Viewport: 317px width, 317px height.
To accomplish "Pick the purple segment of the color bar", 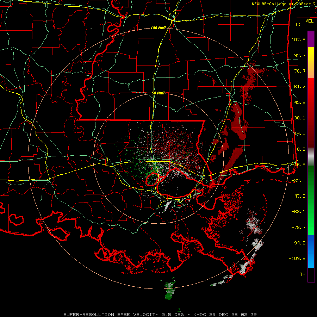I will click(311, 39).
